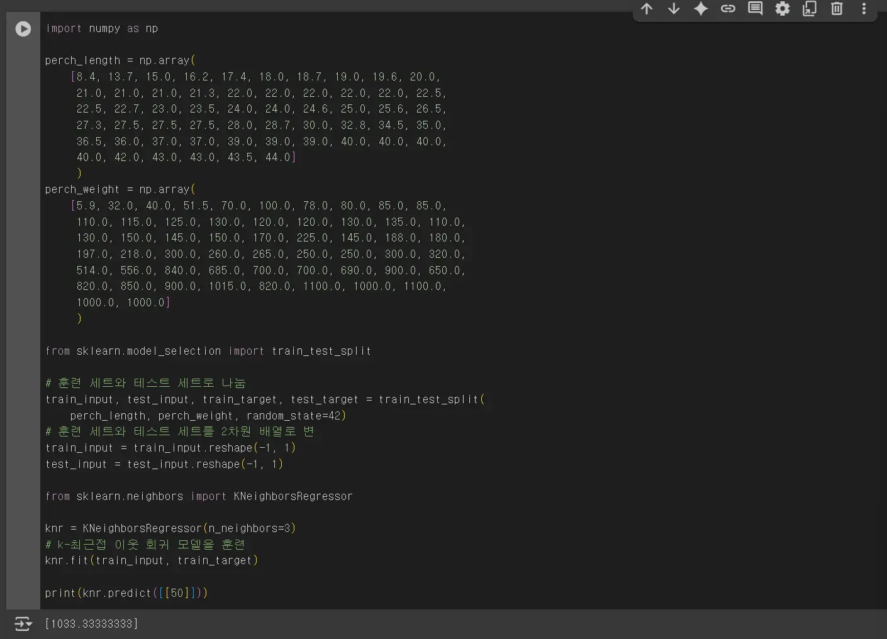Click the test_input reshape line

point(164,464)
